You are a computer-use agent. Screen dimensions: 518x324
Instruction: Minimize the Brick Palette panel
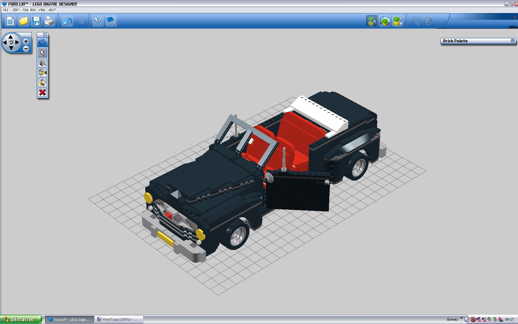[512, 41]
